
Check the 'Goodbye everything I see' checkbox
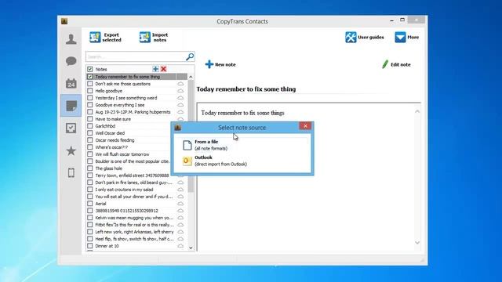(90, 105)
